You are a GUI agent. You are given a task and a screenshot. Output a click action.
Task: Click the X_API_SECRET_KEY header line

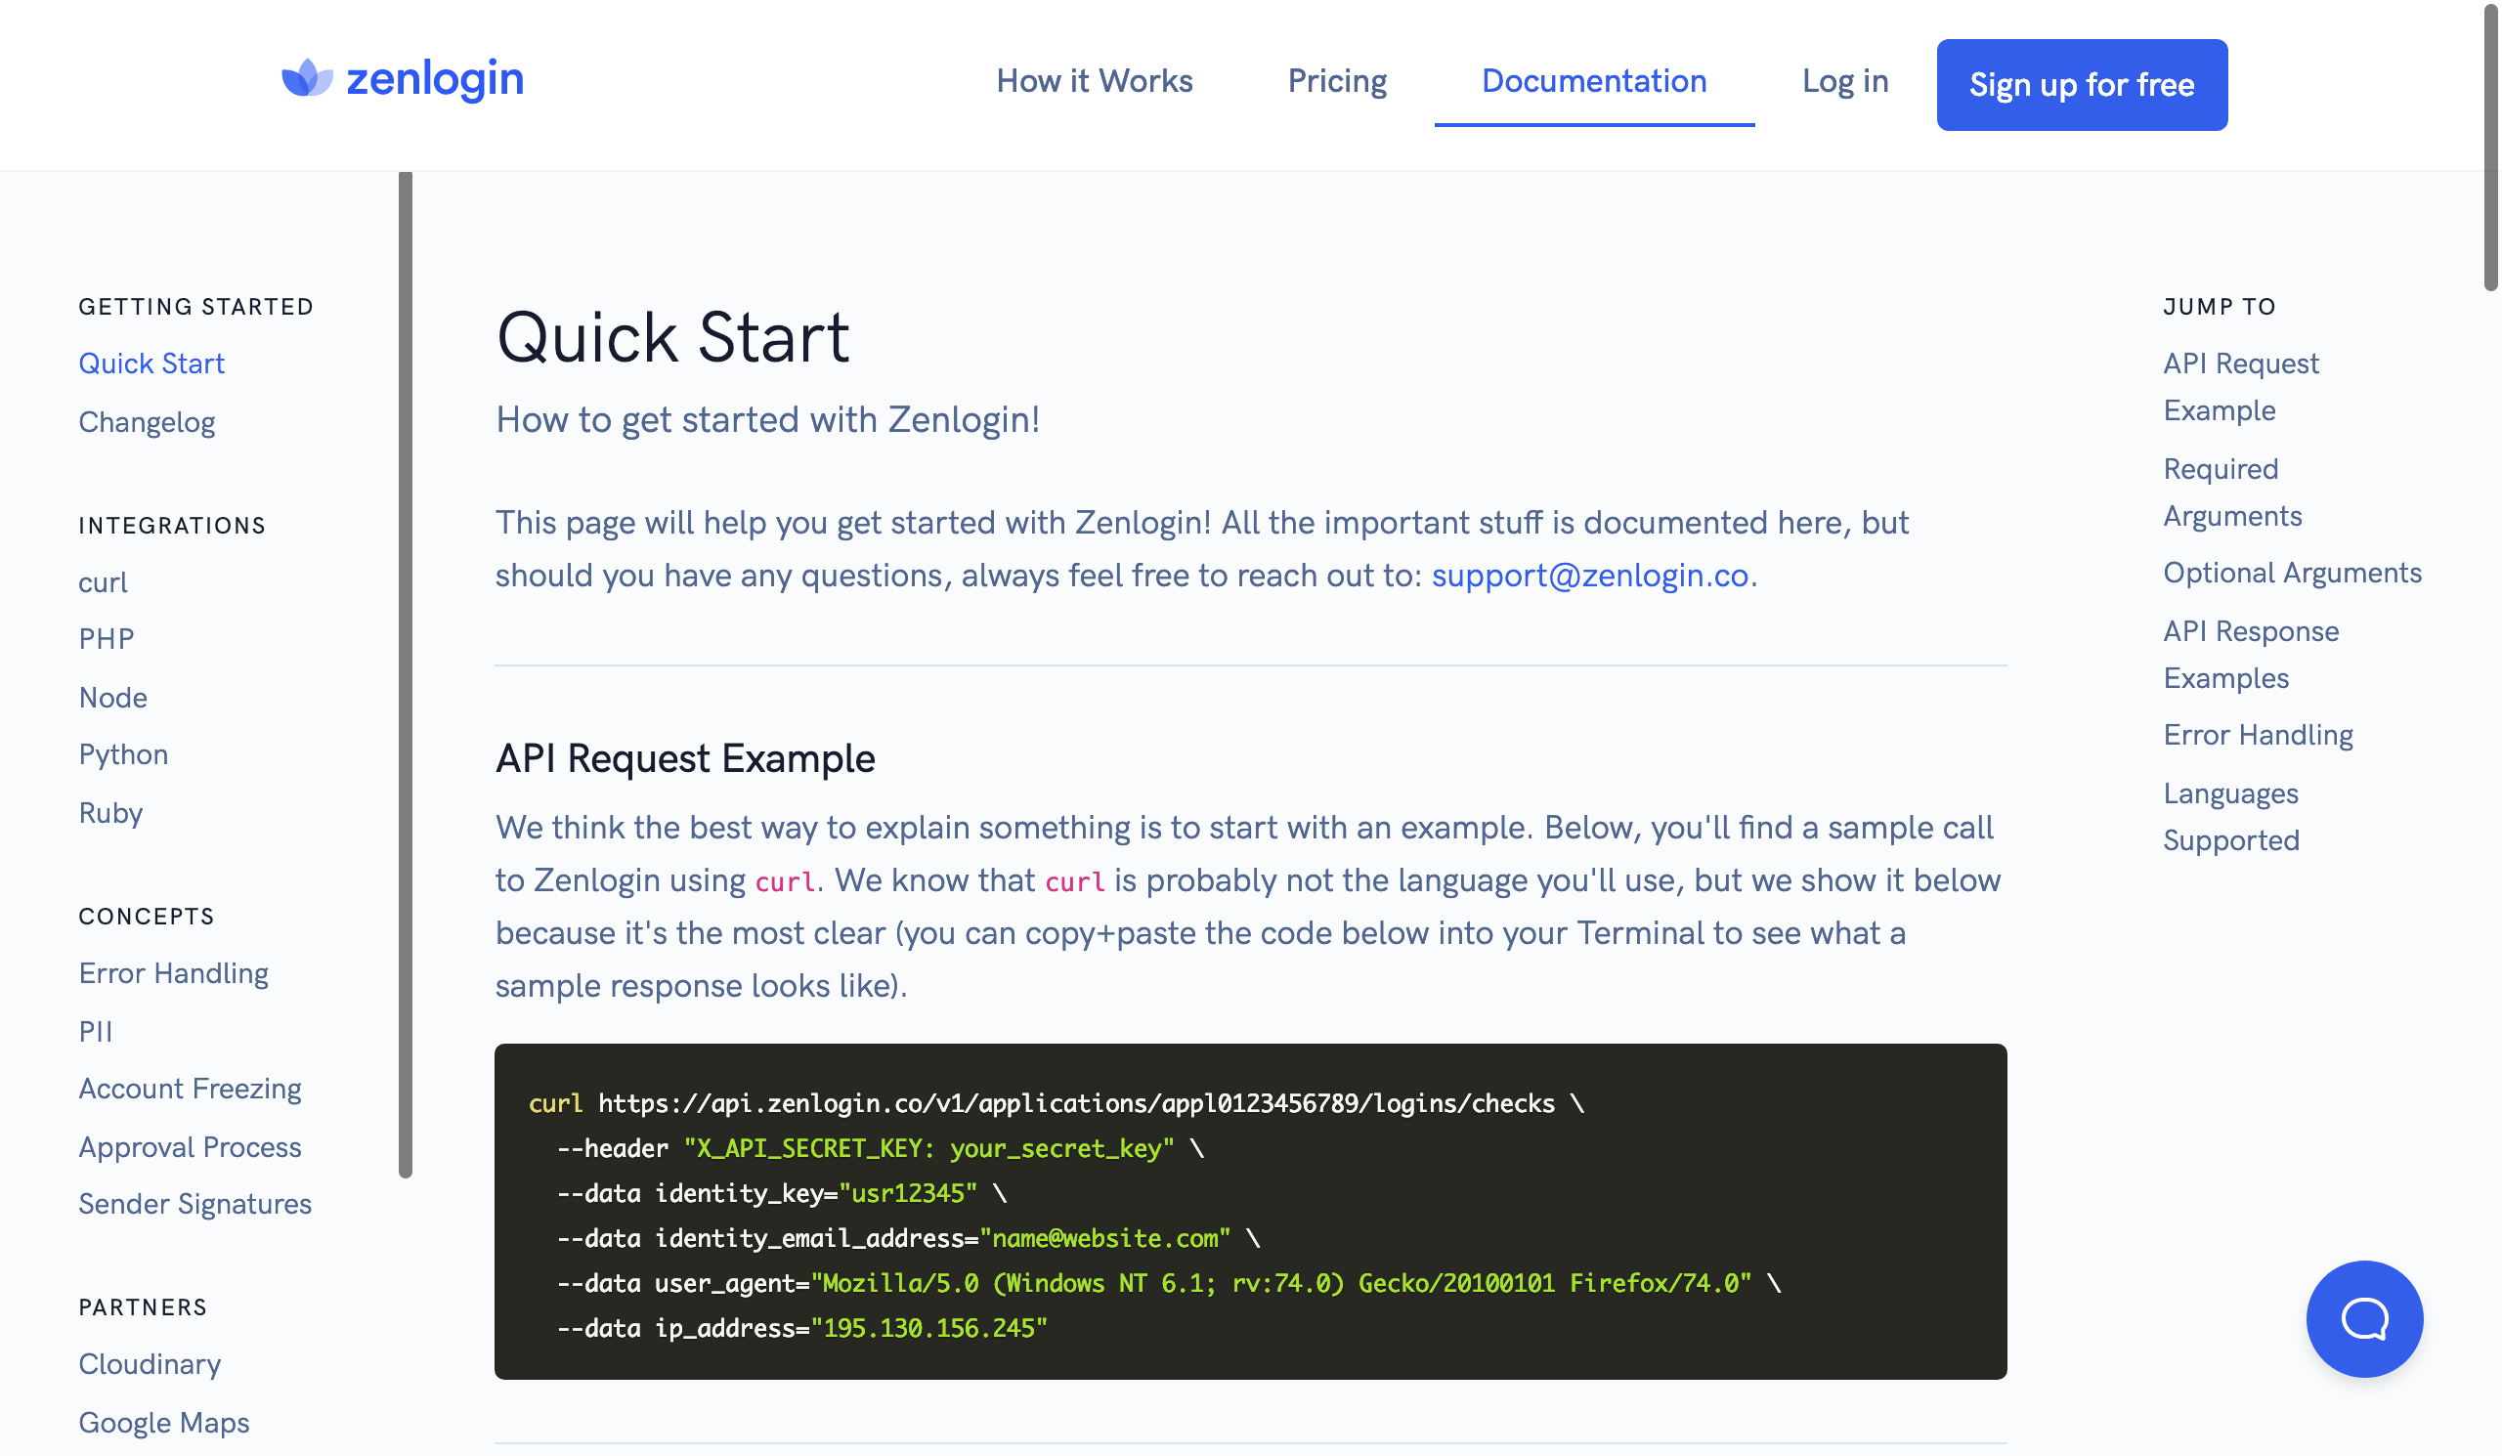click(880, 1148)
